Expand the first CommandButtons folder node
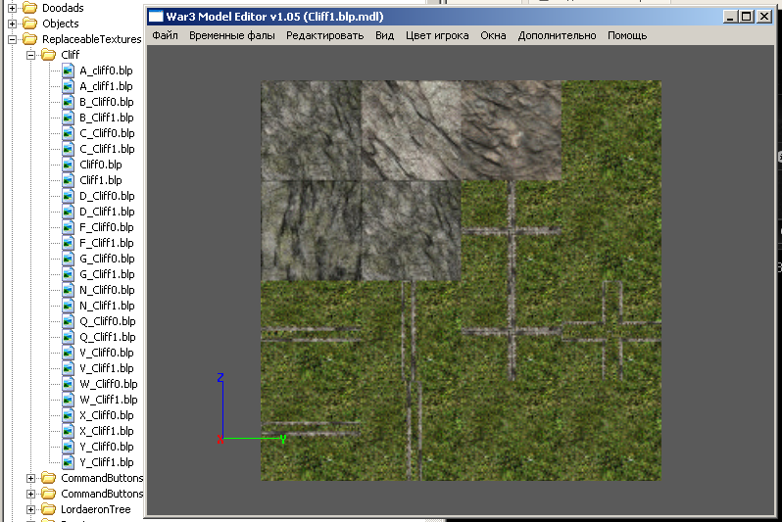Image resolution: width=782 pixels, height=522 pixels. tap(31, 478)
